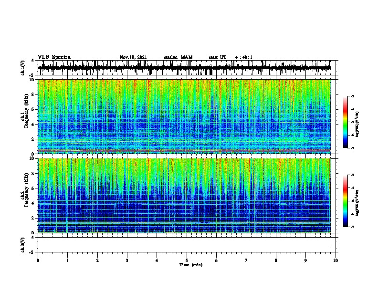Click the ch.1 Frequency (kHz) axis label
The height and width of the screenshot is (292, 378).
click(x=25, y=111)
